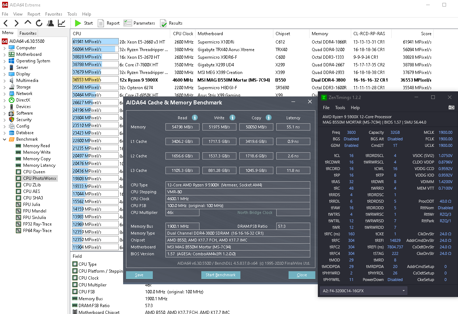Click the Forward navigation arrow in toolbar
Screen dimensions: 458x314
(x=16, y=23)
